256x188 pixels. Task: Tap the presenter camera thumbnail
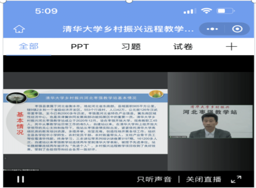(x=211, y=121)
